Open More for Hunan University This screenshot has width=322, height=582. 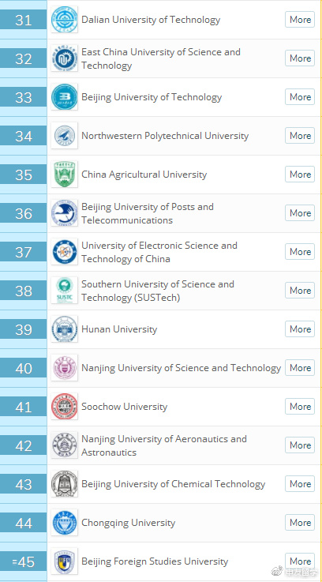click(x=300, y=329)
